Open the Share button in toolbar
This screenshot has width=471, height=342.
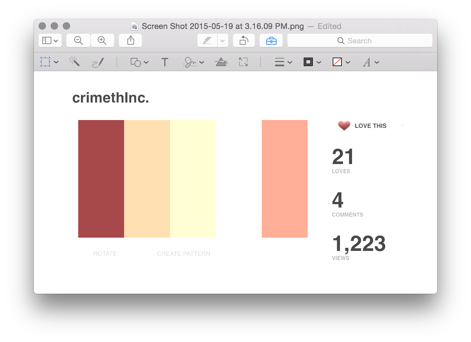[130, 40]
